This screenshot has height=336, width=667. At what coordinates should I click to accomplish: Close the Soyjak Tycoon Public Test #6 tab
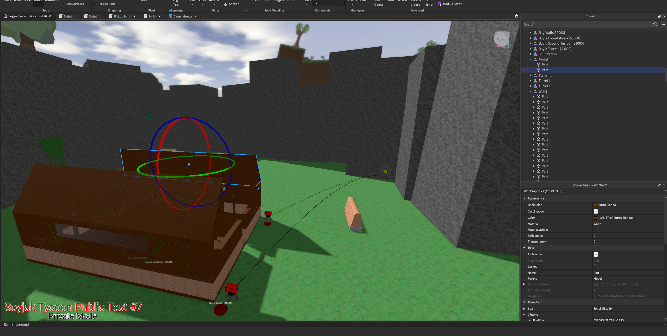50,16
